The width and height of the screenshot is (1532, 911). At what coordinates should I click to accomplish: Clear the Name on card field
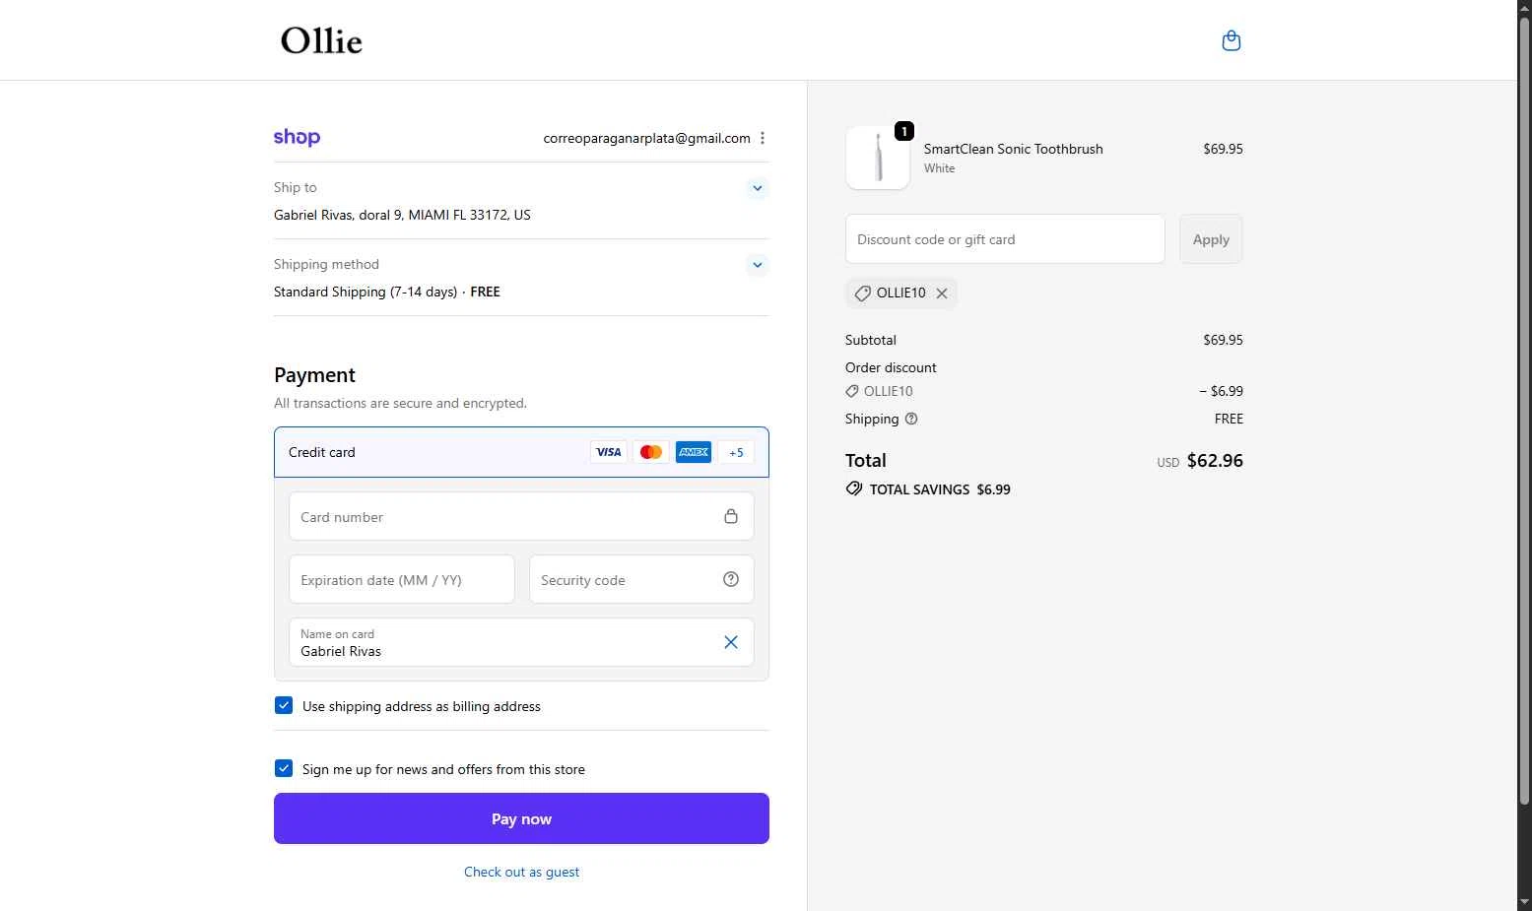tap(731, 642)
